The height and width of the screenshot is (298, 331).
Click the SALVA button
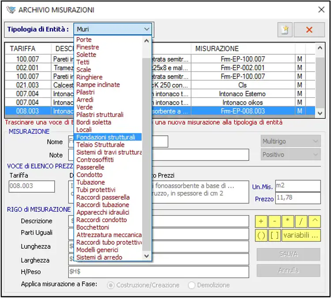[x=288, y=254]
